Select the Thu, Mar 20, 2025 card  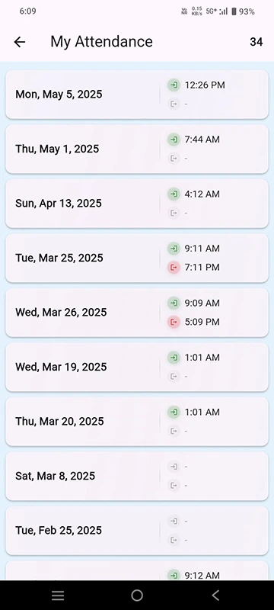137,422
